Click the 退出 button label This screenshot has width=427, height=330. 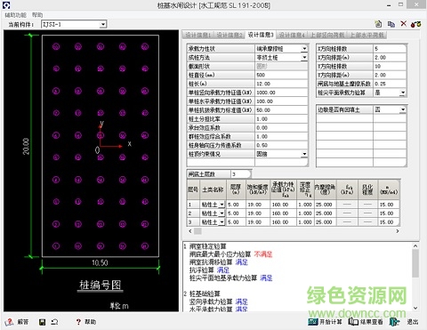[413, 322]
